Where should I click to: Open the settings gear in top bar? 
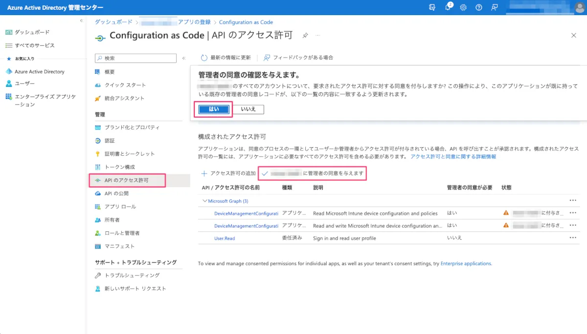click(x=463, y=7)
